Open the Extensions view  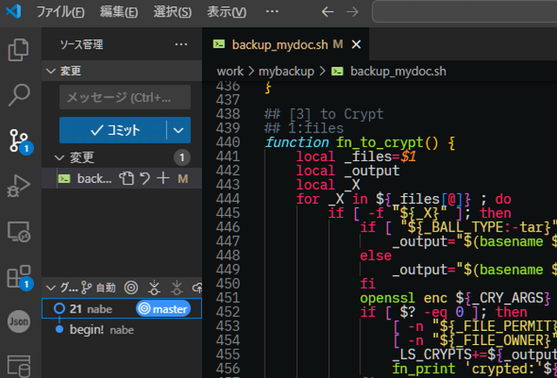(19, 277)
